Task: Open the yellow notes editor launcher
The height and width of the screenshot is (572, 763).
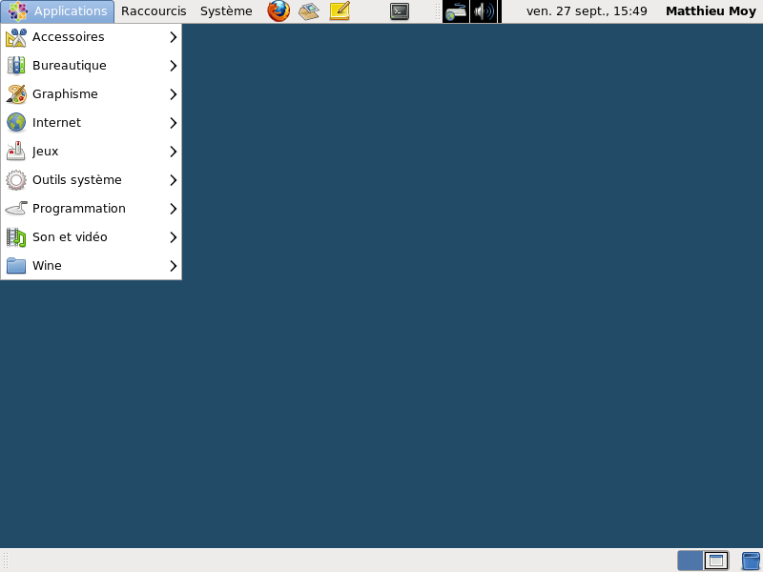Action: point(340,10)
